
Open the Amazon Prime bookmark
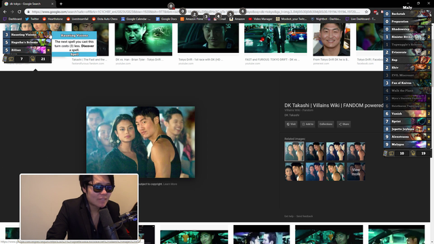click(x=192, y=19)
